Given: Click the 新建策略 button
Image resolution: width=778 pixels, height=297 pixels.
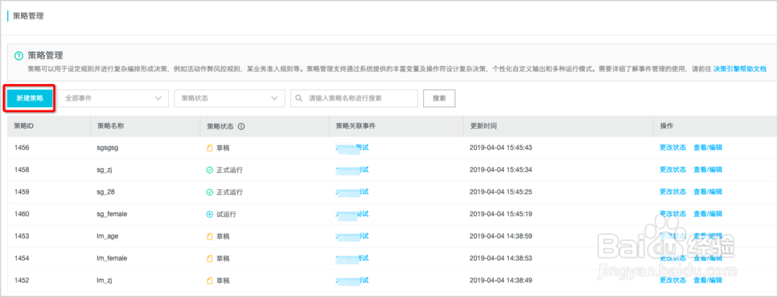Looking at the screenshot, I should [30, 99].
